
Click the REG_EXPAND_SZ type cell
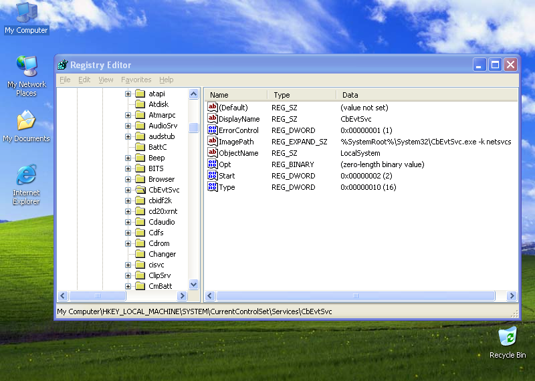tap(299, 142)
